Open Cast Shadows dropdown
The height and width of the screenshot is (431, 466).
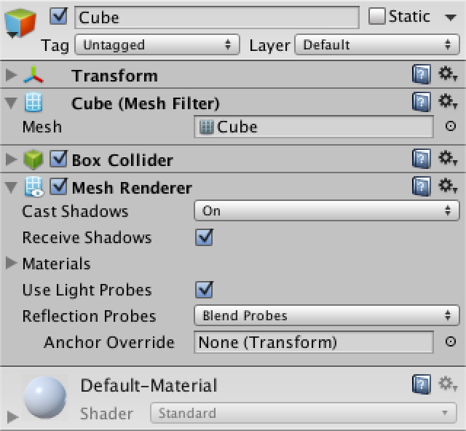[x=327, y=210]
